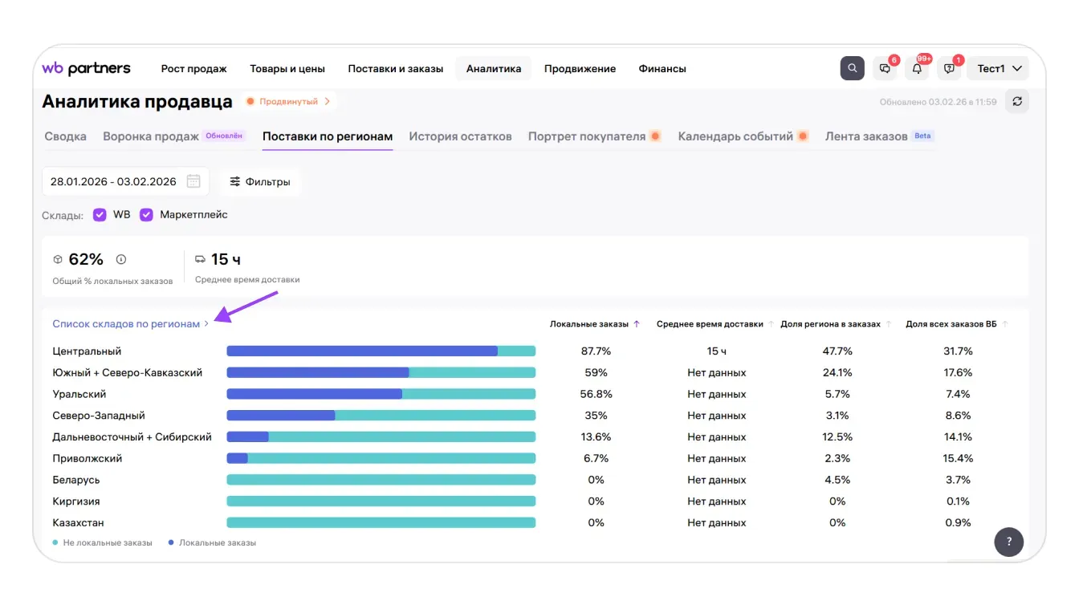The width and height of the screenshot is (1079, 613).
Task: Switch to the История остатков tab
Action: click(460, 136)
